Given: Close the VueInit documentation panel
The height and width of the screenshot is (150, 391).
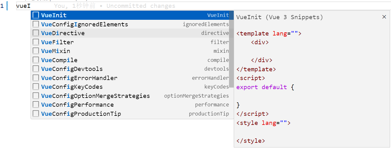Looking at the screenshot, I should 384,17.
